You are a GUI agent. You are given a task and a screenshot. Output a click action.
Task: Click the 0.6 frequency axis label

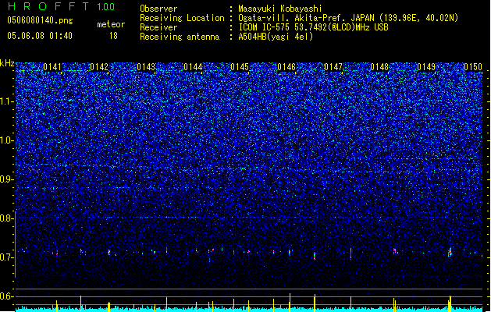click(x=5, y=296)
